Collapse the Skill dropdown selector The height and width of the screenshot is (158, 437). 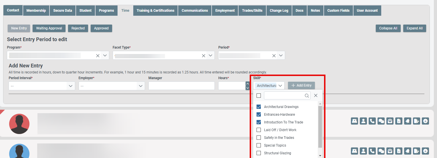coord(280,85)
